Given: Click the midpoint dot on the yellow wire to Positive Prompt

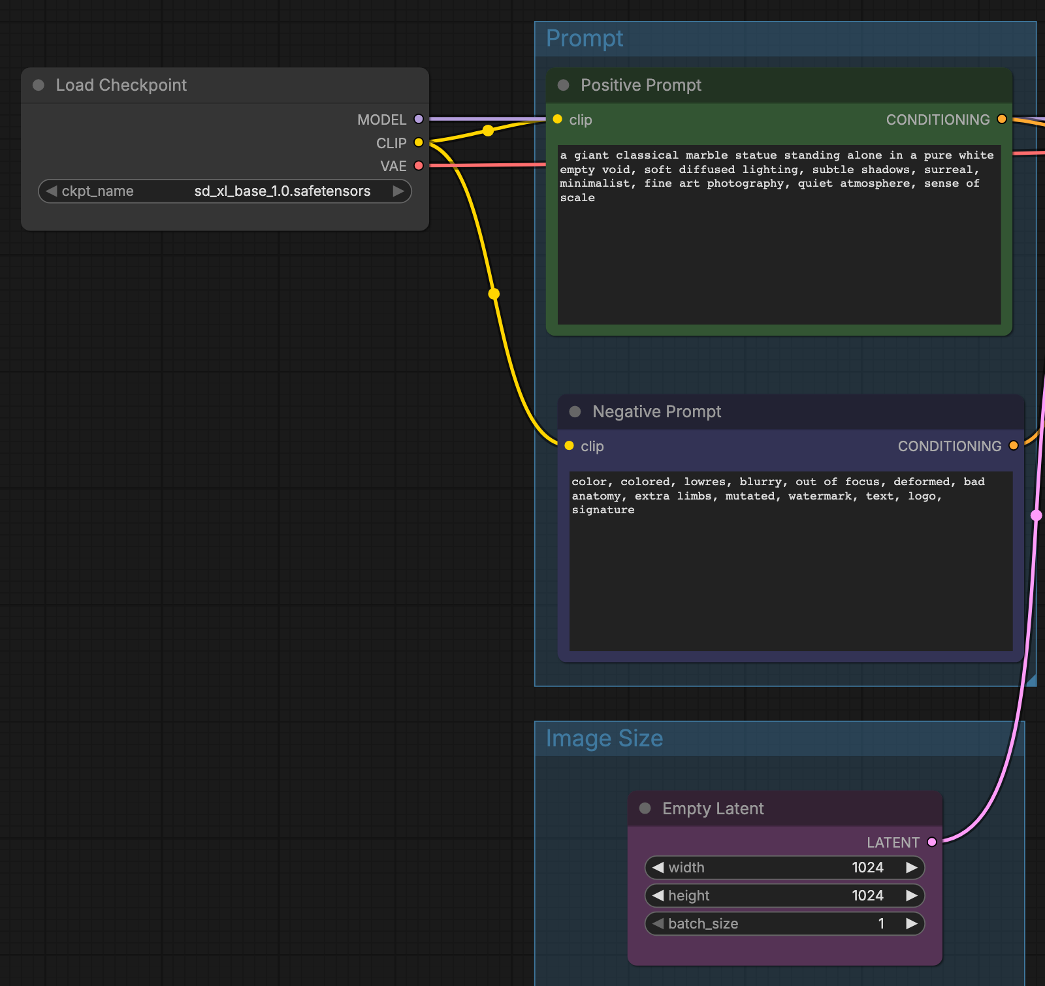Looking at the screenshot, I should [488, 131].
